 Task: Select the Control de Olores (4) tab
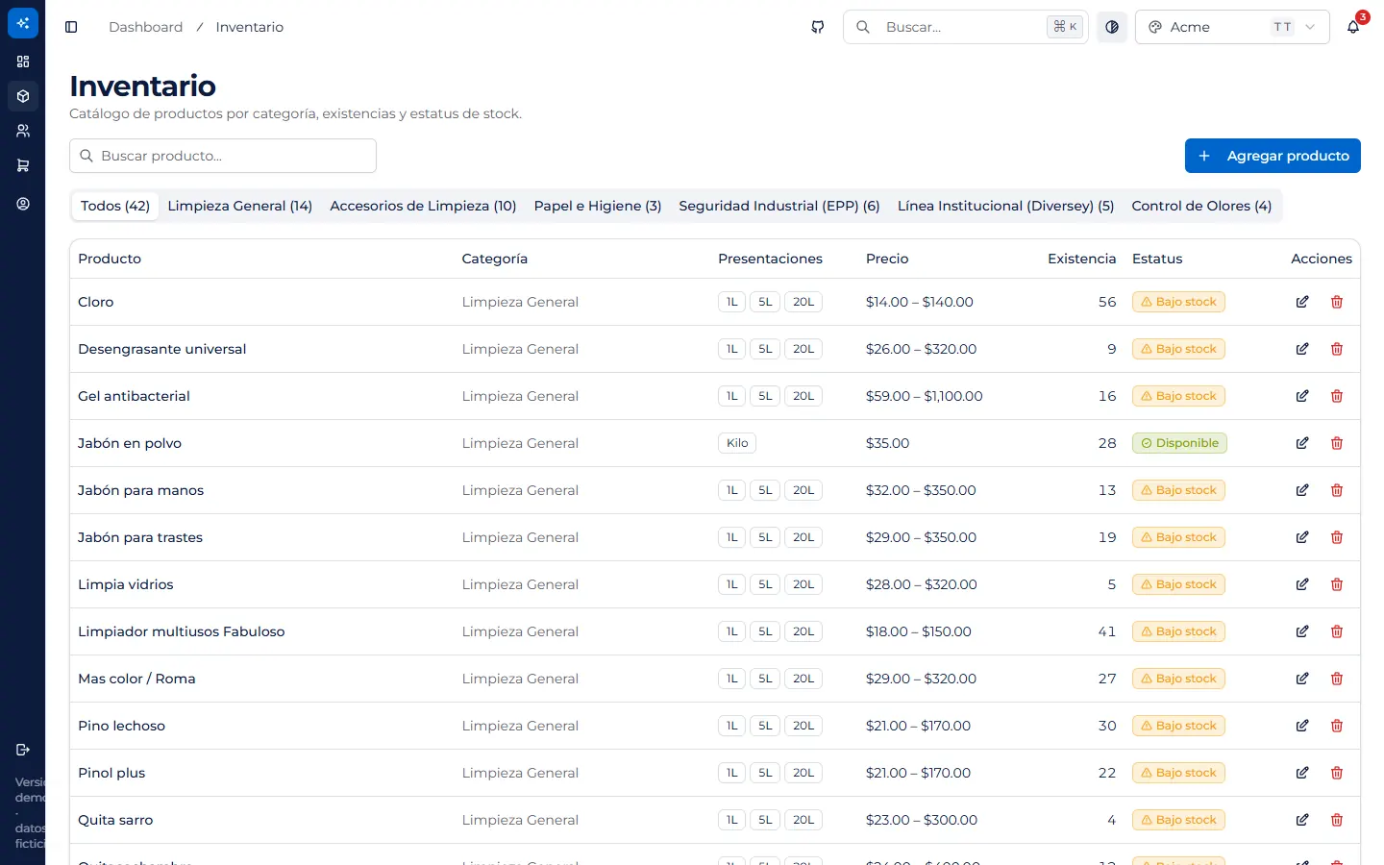pos(1201,206)
